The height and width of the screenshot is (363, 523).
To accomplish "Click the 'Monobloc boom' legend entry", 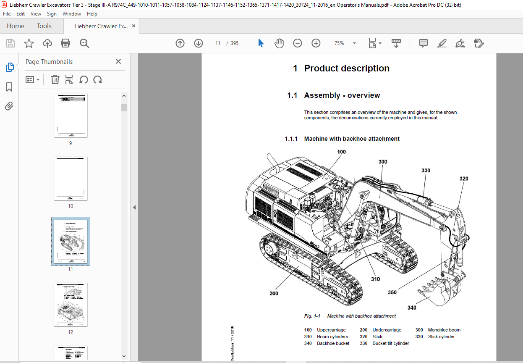I will click(444, 330).
